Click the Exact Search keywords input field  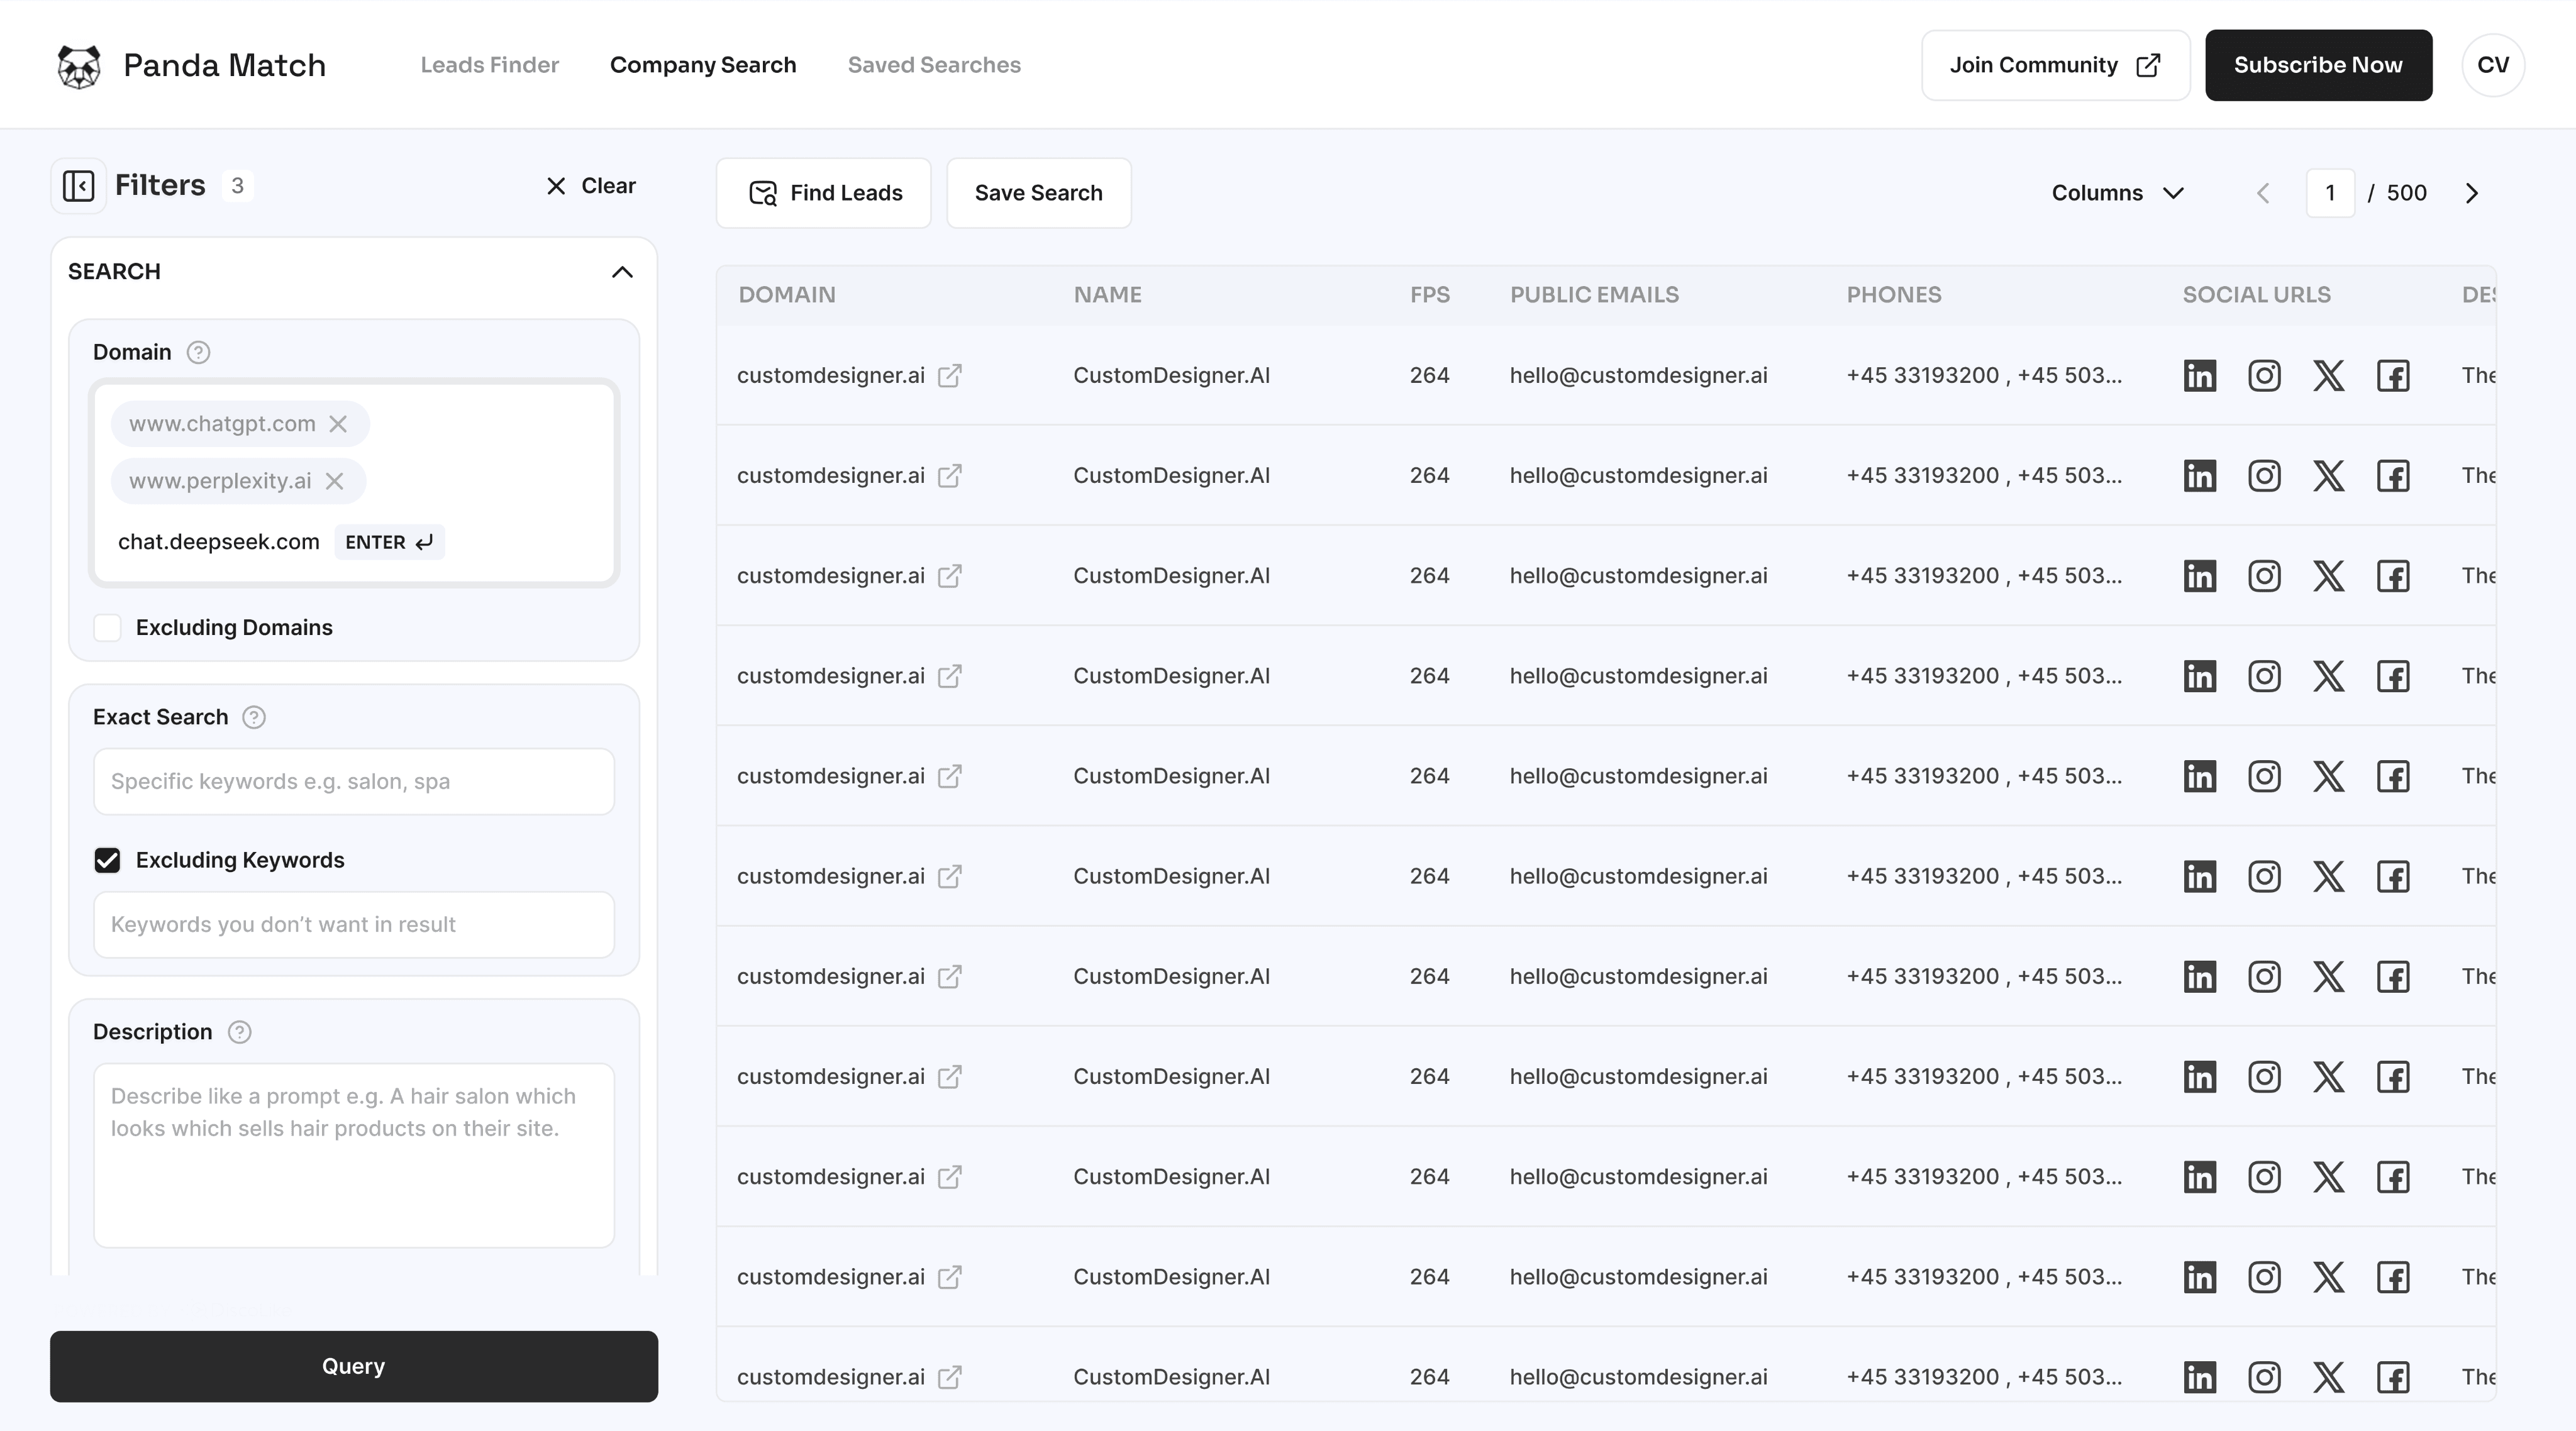point(353,781)
